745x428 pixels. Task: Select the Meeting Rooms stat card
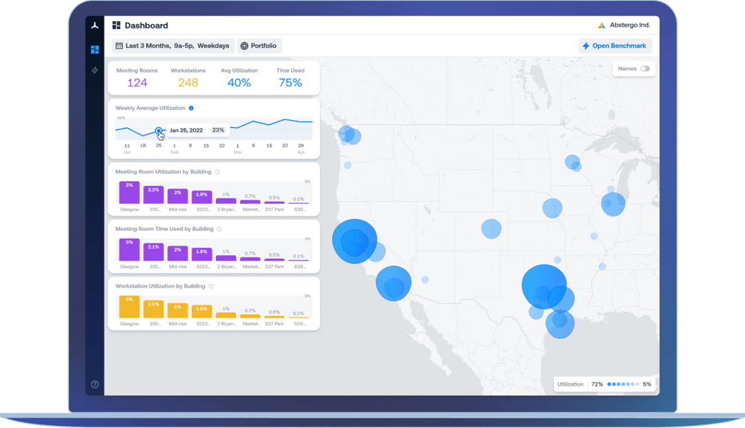[138, 76]
